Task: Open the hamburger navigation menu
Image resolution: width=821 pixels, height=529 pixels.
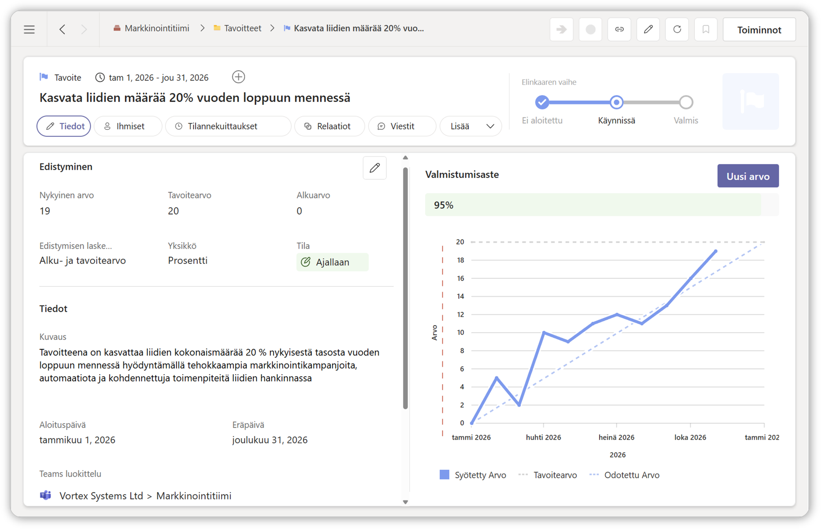Action: click(29, 29)
